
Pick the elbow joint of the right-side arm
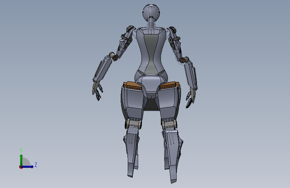(184, 60)
